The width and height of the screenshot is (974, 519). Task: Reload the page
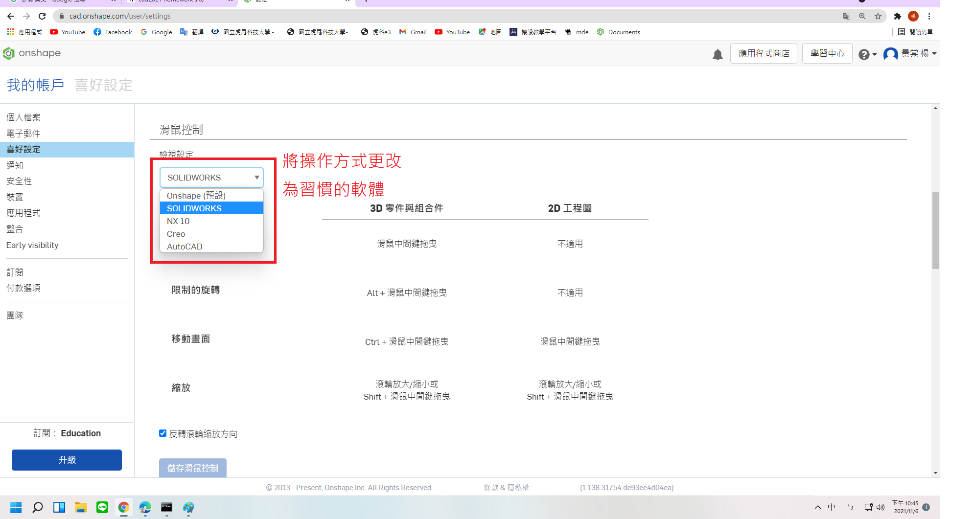tap(42, 16)
